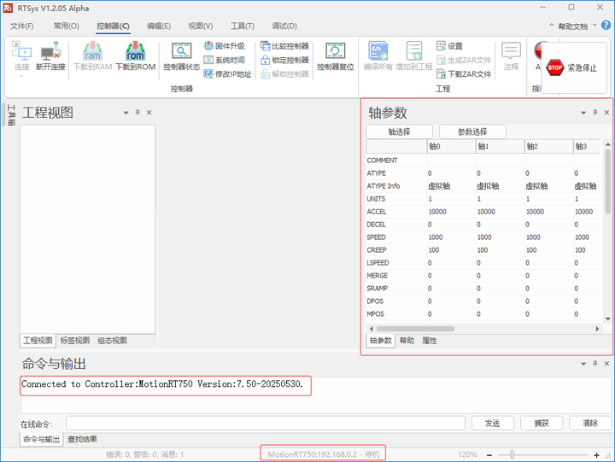Open the 编辑(E) ribbon tab

(159, 26)
